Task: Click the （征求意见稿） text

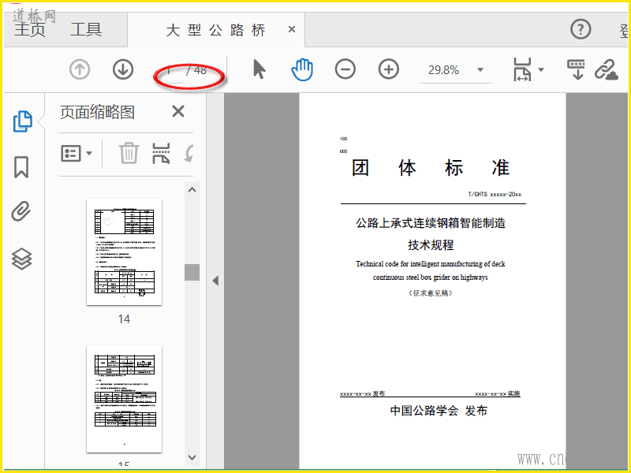Action: pos(431,293)
